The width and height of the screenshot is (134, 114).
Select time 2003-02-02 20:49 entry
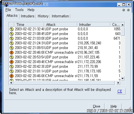click(x=30, y=62)
